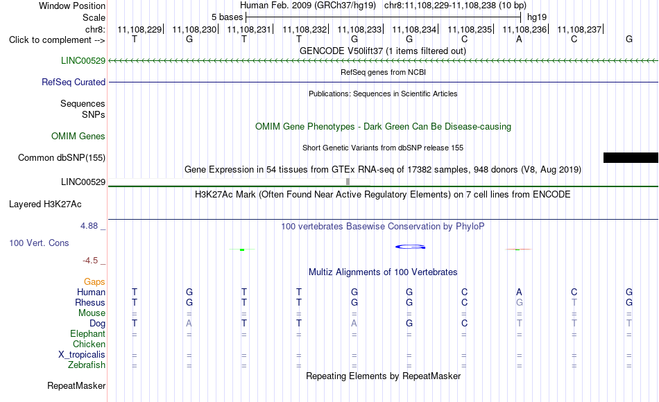
Task: Click the Dog row's lighter A under 11,108,230
Action: point(189,323)
